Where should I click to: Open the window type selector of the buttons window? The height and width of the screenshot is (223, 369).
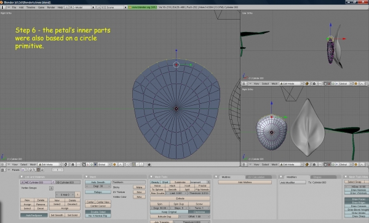pos(3,170)
